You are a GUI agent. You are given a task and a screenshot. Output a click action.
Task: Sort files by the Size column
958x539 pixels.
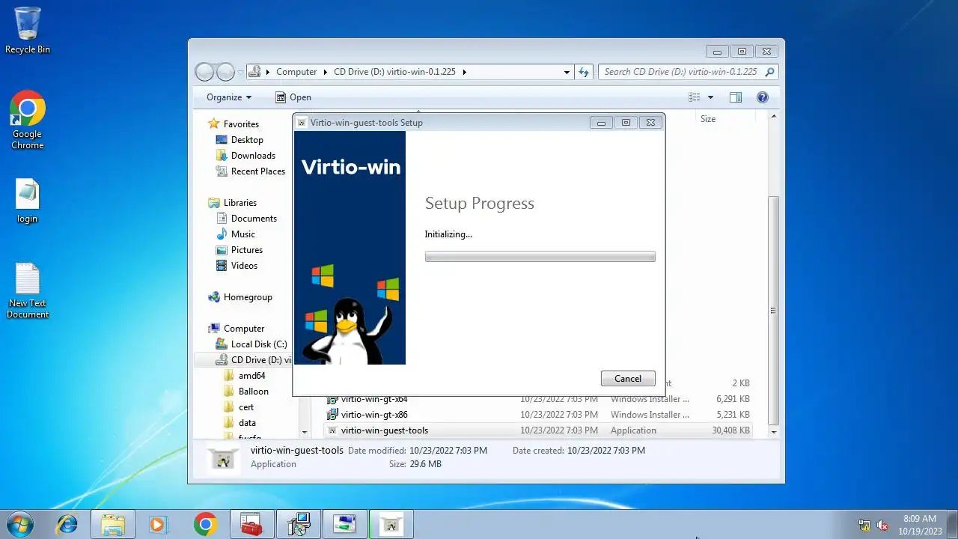(x=708, y=119)
